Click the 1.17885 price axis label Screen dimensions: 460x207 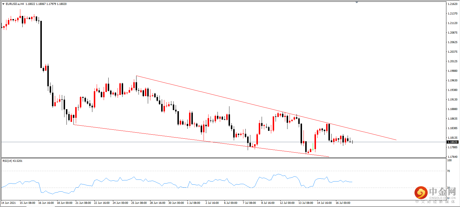[x=452, y=147]
